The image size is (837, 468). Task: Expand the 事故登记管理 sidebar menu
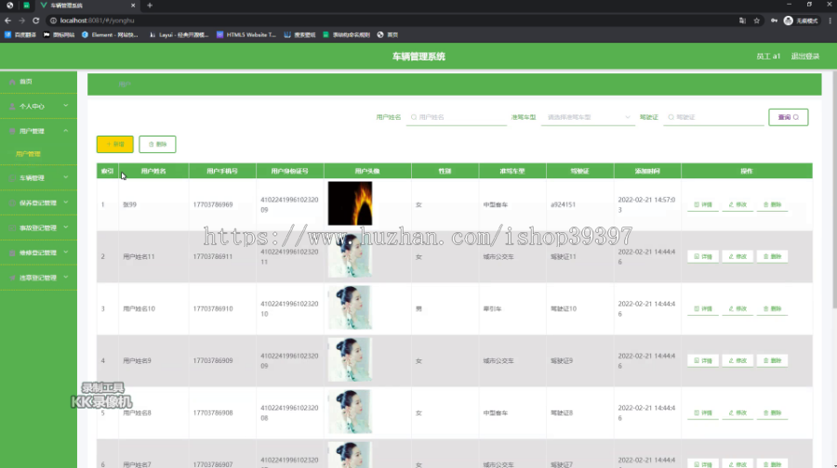pyautogui.click(x=38, y=227)
